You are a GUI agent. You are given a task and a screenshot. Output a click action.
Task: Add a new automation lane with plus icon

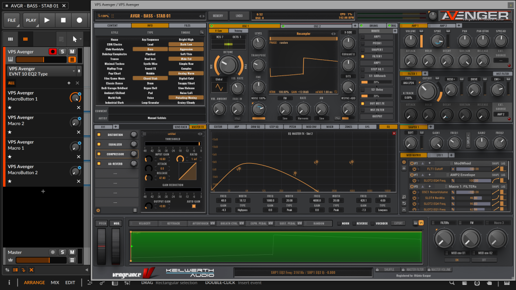[x=69, y=83]
